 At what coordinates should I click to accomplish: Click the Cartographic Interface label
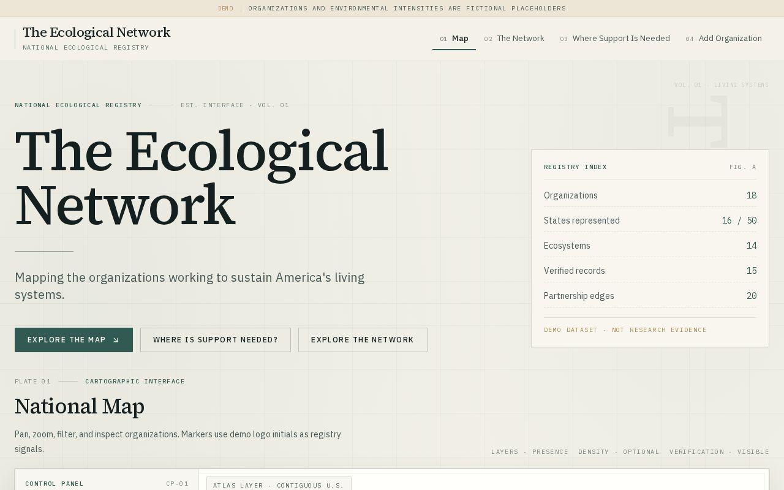(x=135, y=381)
